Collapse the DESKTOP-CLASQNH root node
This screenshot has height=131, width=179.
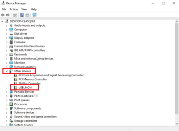tap(2, 21)
